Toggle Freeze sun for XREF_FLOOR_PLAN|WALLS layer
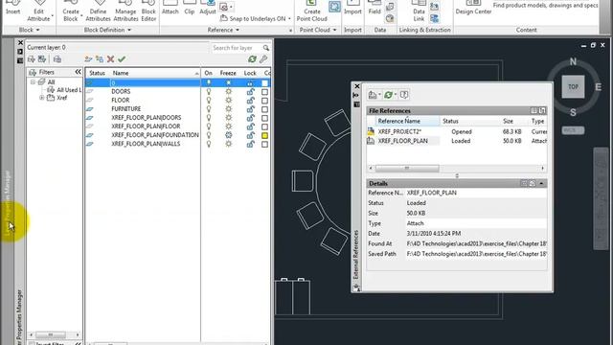613x345 pixels. [228, 144]
